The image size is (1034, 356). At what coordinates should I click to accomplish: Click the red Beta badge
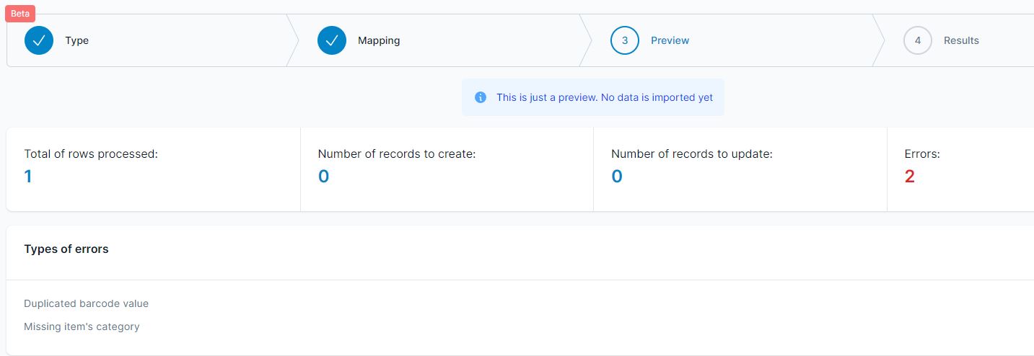coord(20,14)
